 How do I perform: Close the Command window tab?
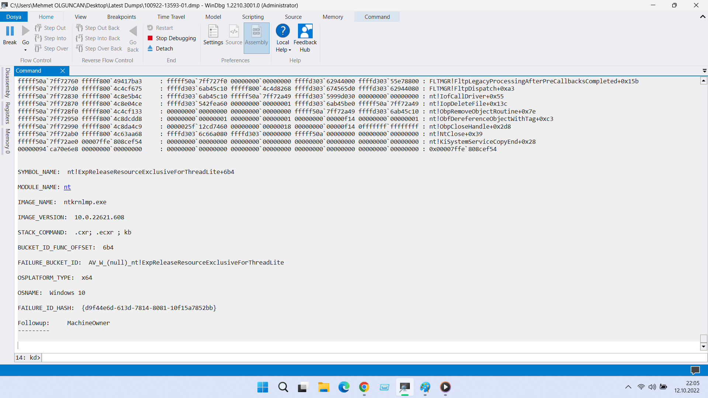click(63, 71)
